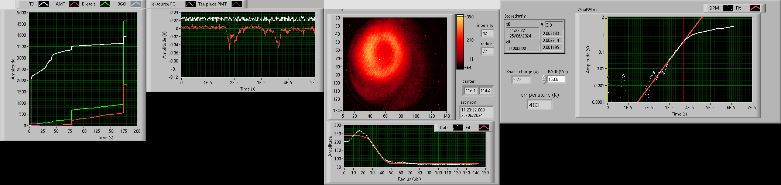This screenshot has height=185, width=781.
Task: Click the SiPM plot legend icon
Action: tap(728, 8)
